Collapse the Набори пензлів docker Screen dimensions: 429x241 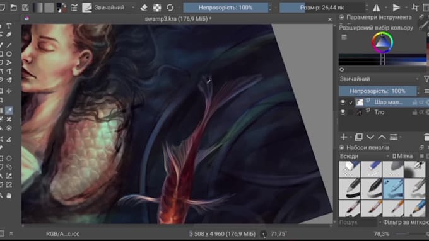342,148
